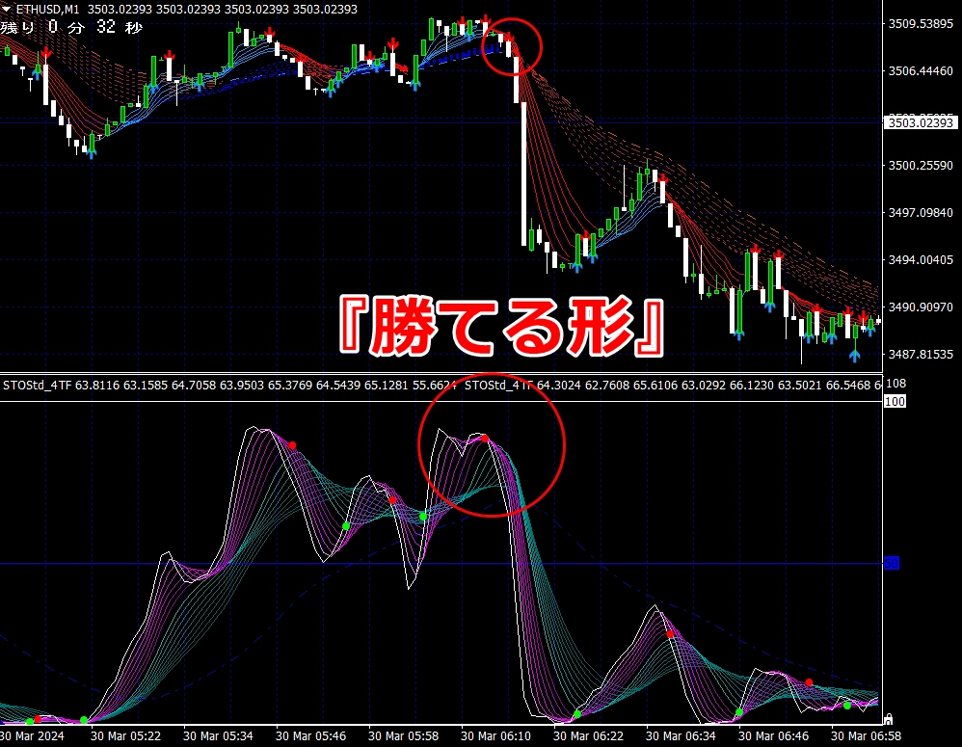
Task: Click the 30 Mar 06:34 time label
Action: (x=681, y=736)
